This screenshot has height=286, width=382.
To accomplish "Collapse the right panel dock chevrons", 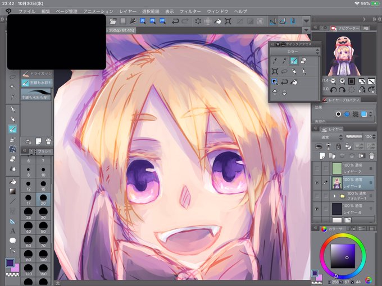I will (x=375, y=19).
